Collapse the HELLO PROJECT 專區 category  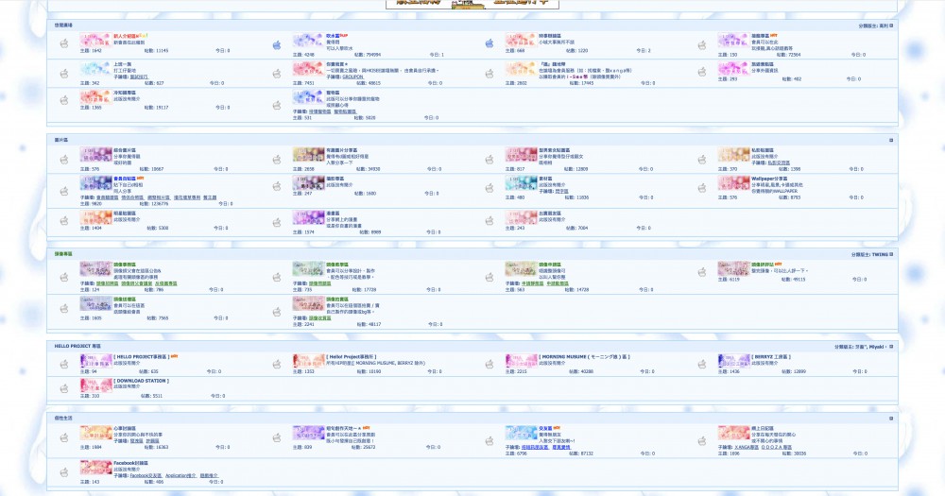pos(891,347)
